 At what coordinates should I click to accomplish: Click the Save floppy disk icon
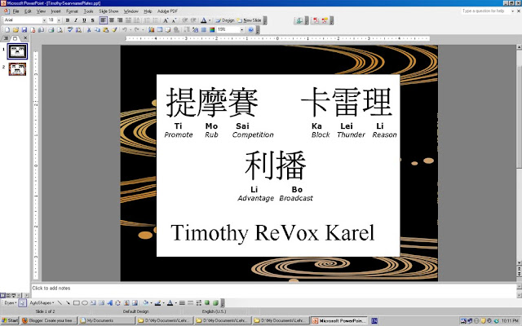click(24, 30)
